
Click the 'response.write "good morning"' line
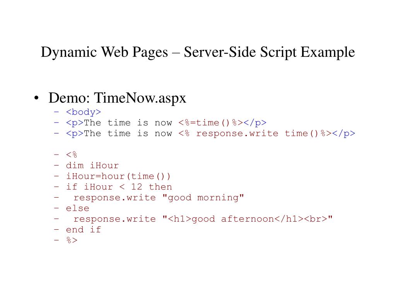[159, 198]
